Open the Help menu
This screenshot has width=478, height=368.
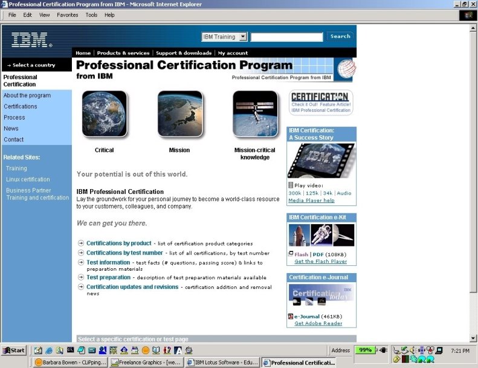pyautogui.click(x=109, y=15)
